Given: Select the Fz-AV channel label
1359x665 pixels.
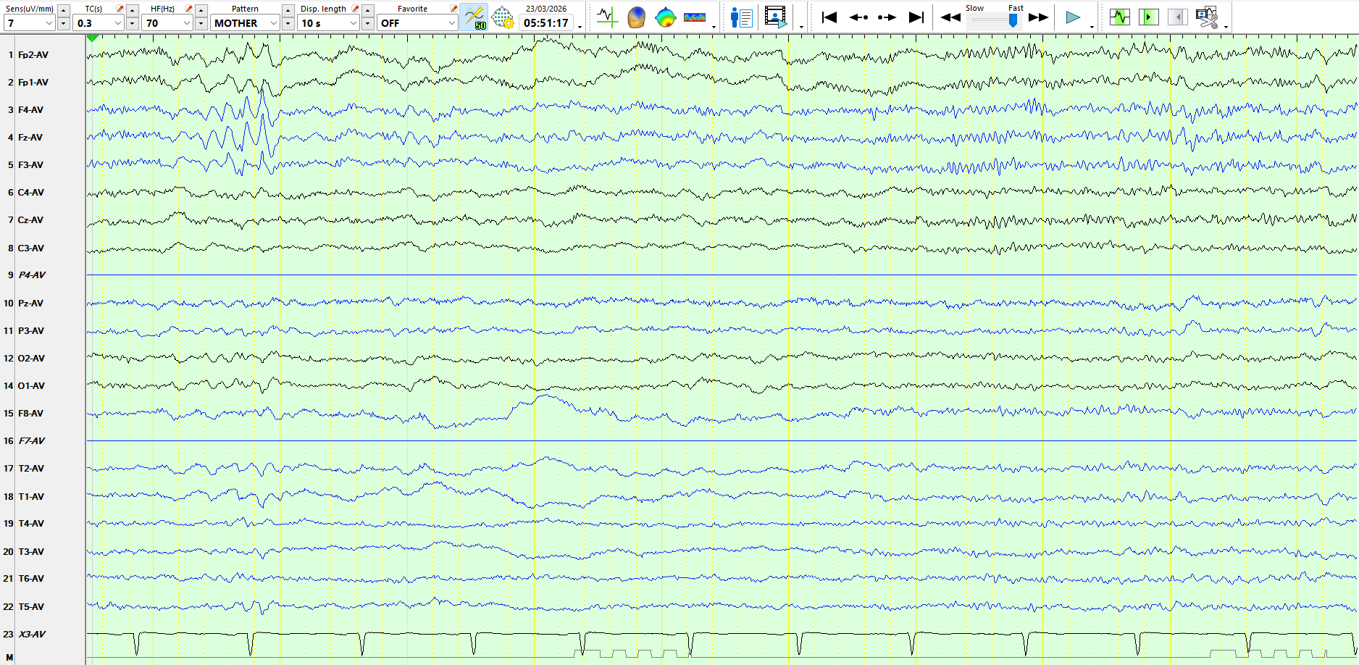Looking at the screenshot, I should click(x=30, y=137).
